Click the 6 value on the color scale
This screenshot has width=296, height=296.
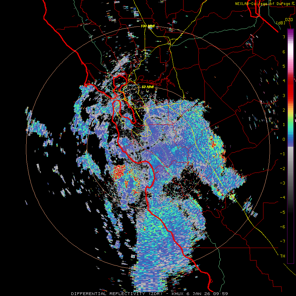pos(284,52)
